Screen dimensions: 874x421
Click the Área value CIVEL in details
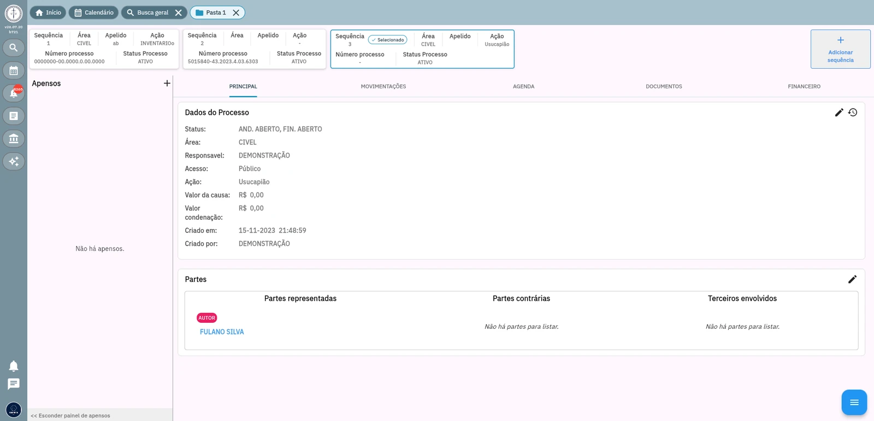(247, 142)
